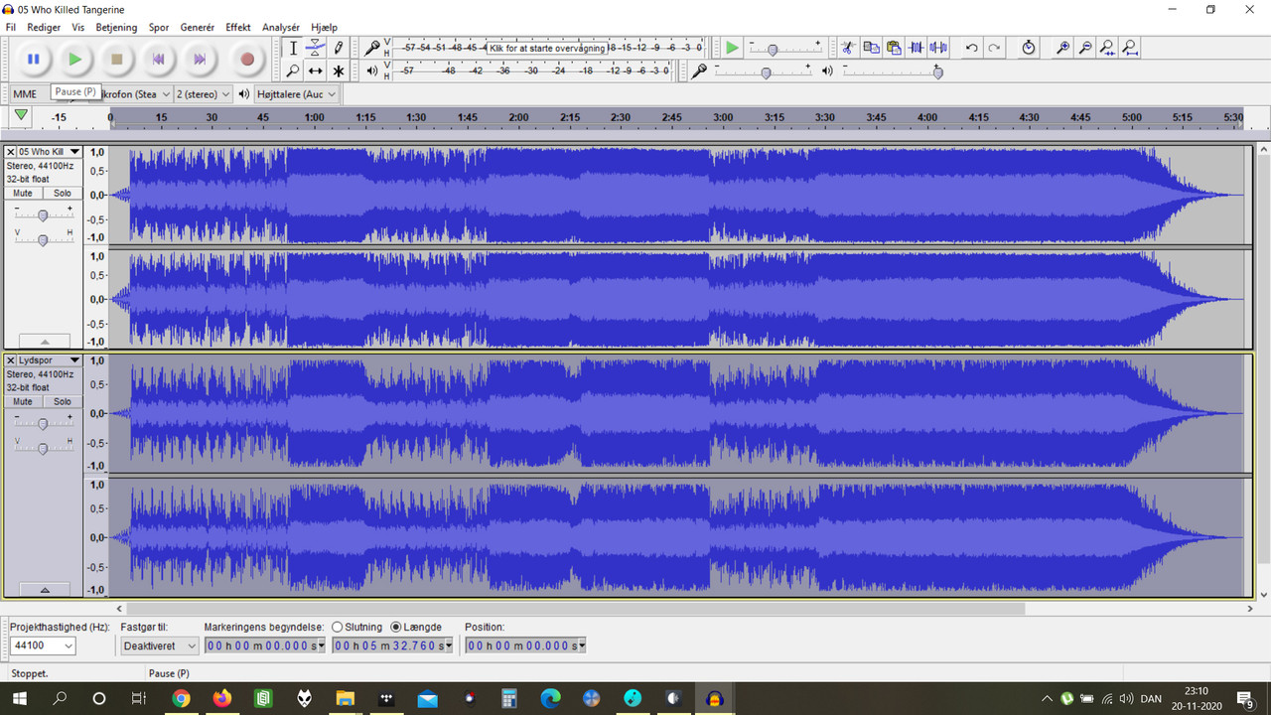This screenshot has width=1271, height=715.
Task: Click the Copy icon in edit toolbar
Action: click(871, 48)
